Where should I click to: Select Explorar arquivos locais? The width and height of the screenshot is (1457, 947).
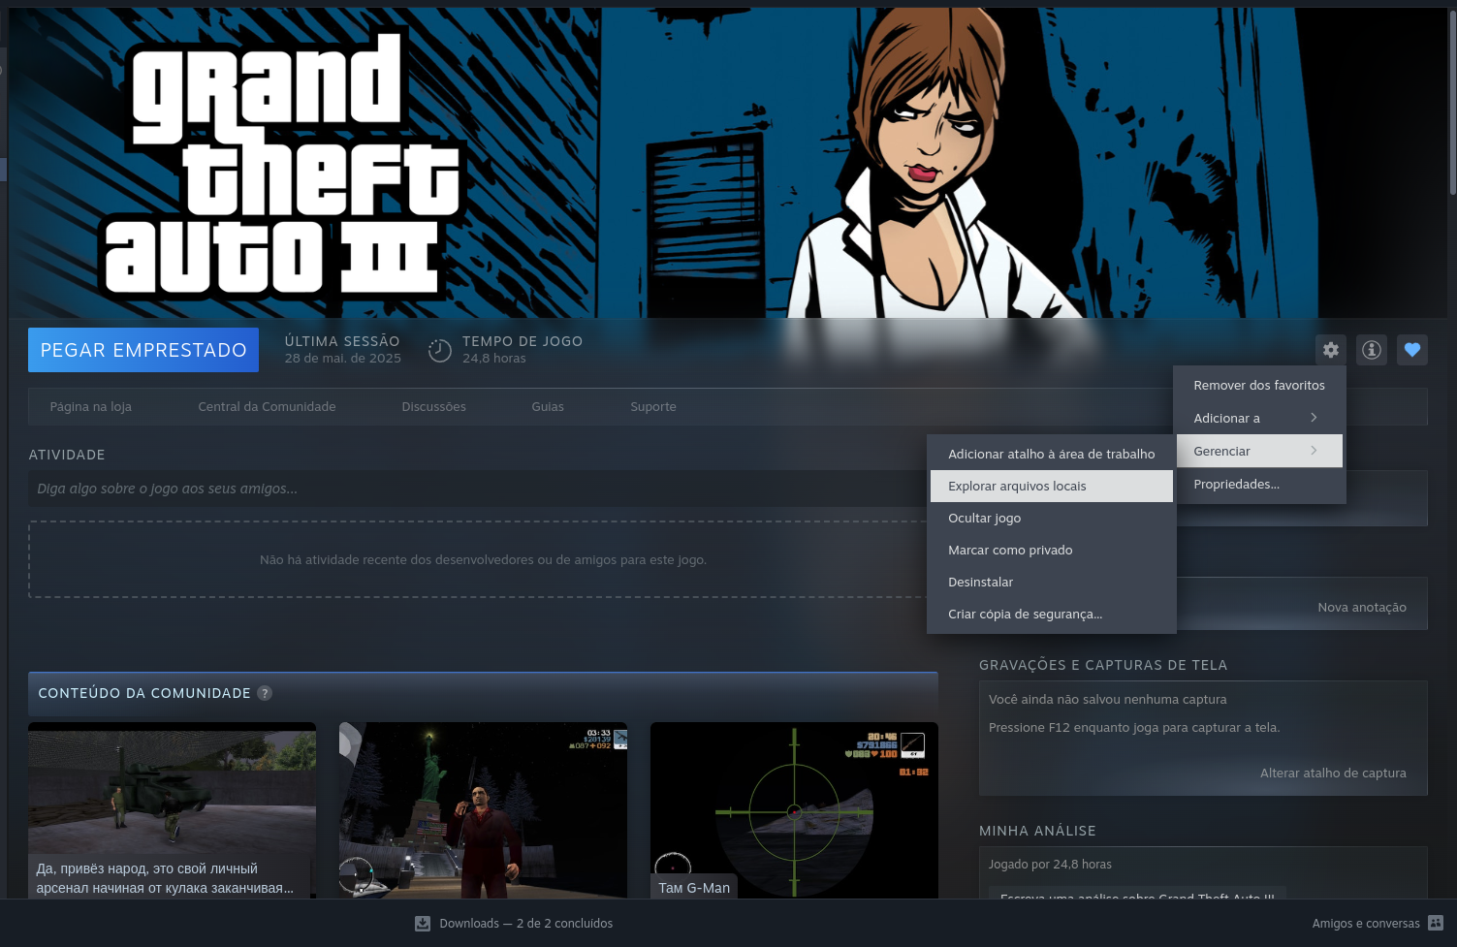pos(1051,486)
